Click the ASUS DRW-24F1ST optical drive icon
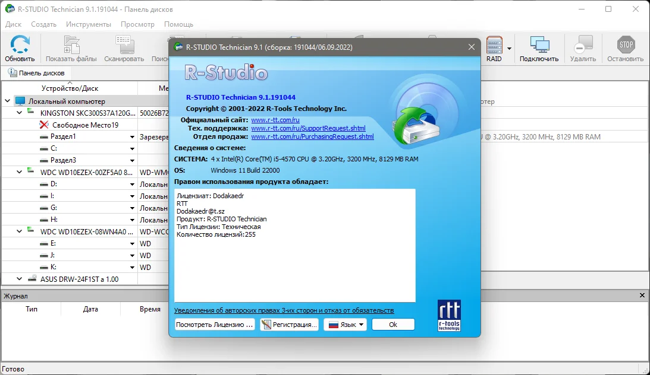The image size is (650, 375). pyautogui.click(x=32, y=279)
